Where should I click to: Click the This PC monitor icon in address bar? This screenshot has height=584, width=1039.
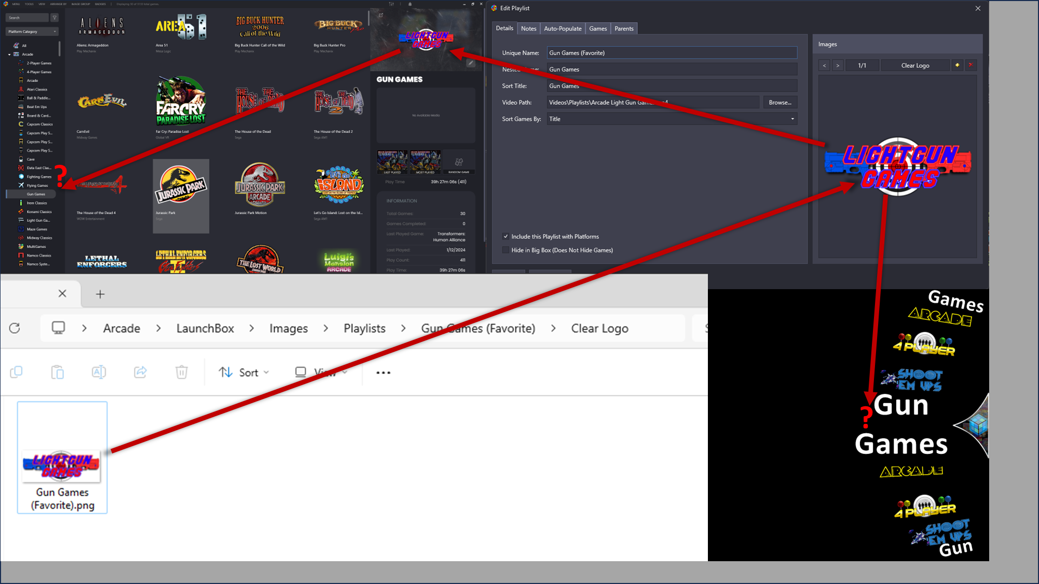59,328
